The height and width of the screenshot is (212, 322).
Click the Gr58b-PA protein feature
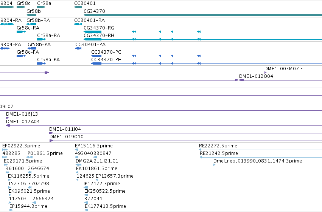32,48
